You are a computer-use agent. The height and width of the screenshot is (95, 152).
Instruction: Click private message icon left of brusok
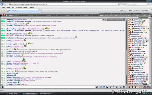(x=129, y=36)
